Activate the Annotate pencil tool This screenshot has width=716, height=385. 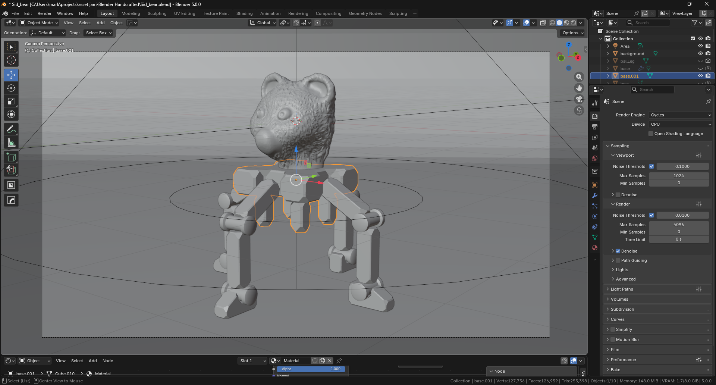pos(11,129)
